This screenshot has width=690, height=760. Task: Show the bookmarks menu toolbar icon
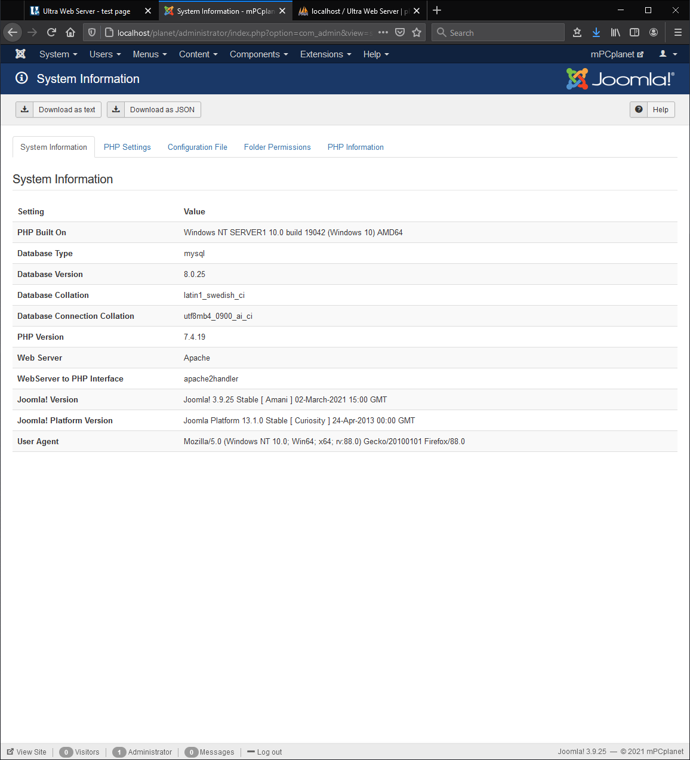pos(577,32)
